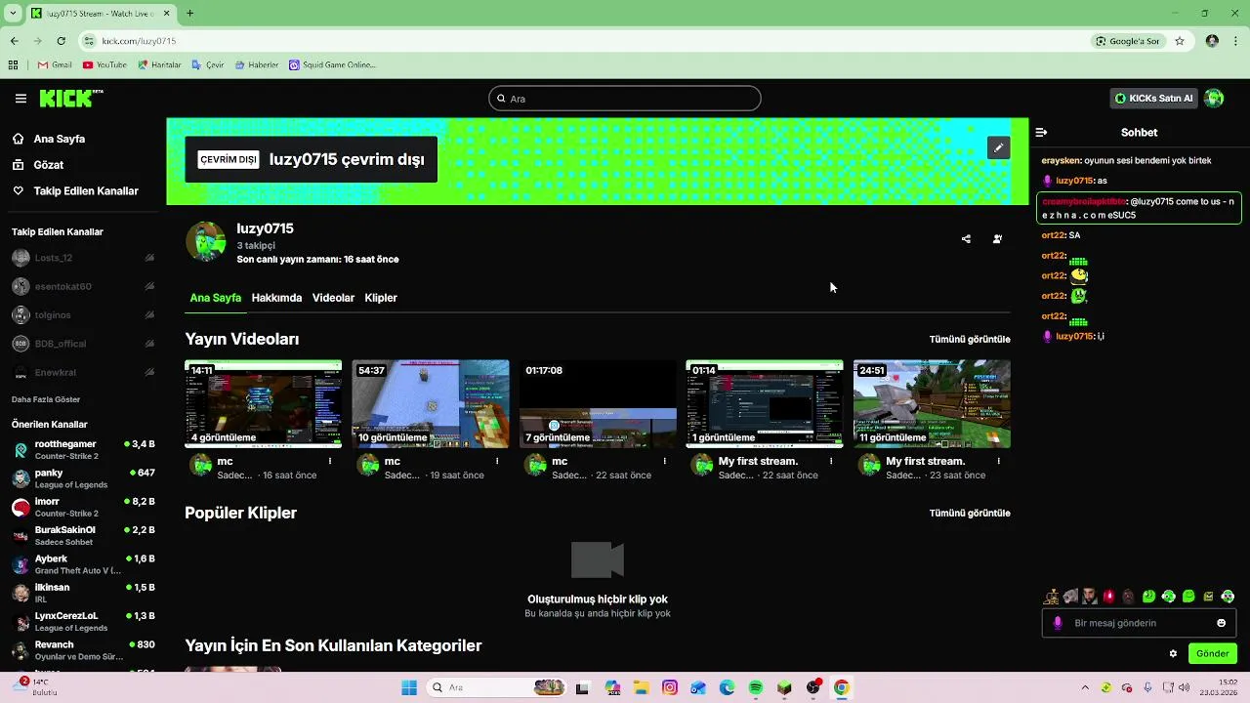Screen dimensions: 1250x703
Task: Click the KICKs Satın Al button
Action: pyautogui.click(x=1154, y=99)
